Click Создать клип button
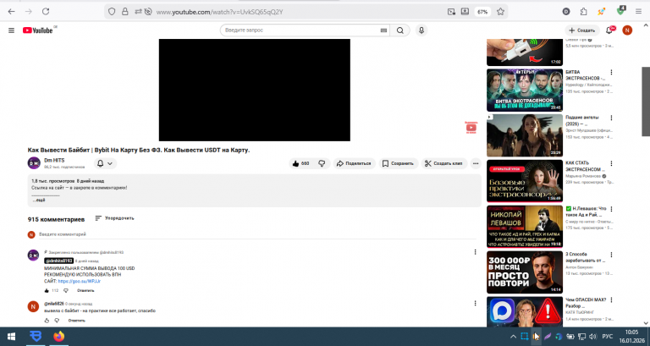 [444, 163]
